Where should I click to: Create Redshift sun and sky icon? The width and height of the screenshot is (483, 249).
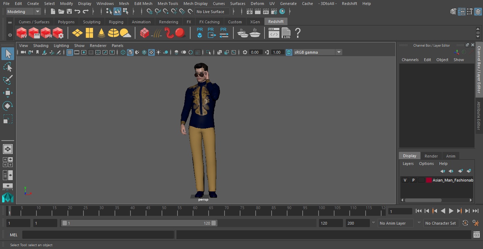click(125, 33)
